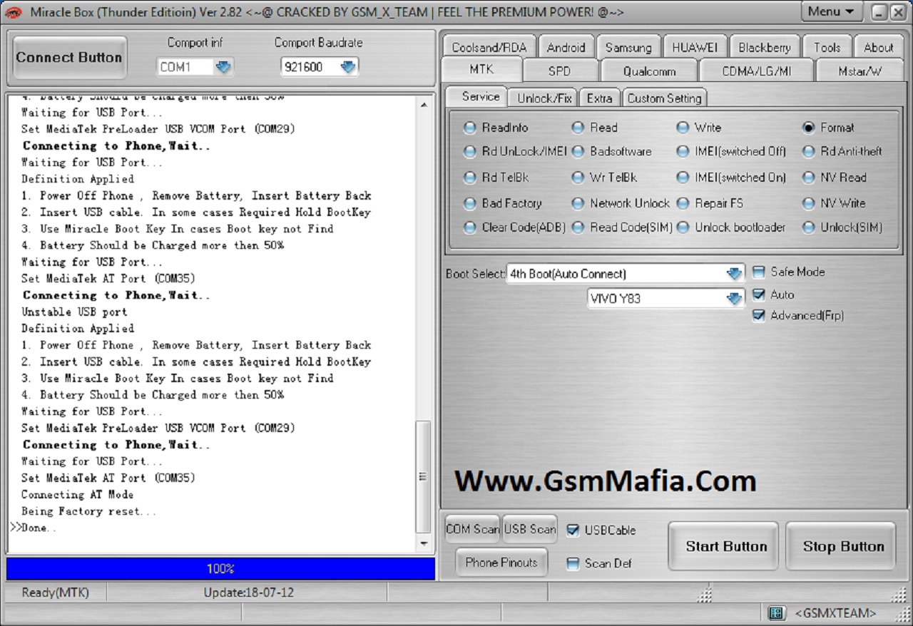This screenshot has width=913, height=626.
Task: Expand the Comport inf COM1 dropdown
Action: [x=223, y=67]
